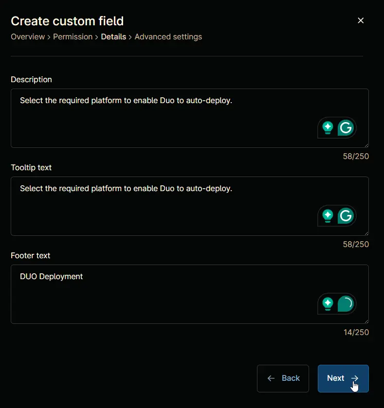
Task: Close the Create custom field dialog
Action: 361,20
